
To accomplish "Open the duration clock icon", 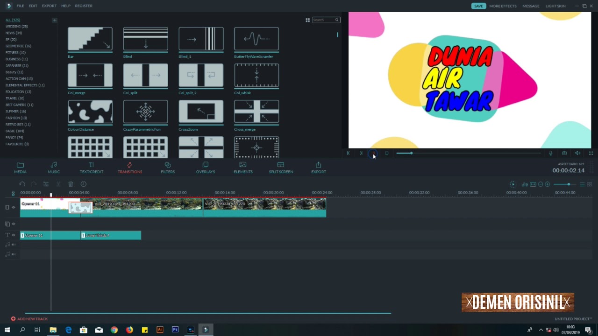I will (x=83, y=184).
